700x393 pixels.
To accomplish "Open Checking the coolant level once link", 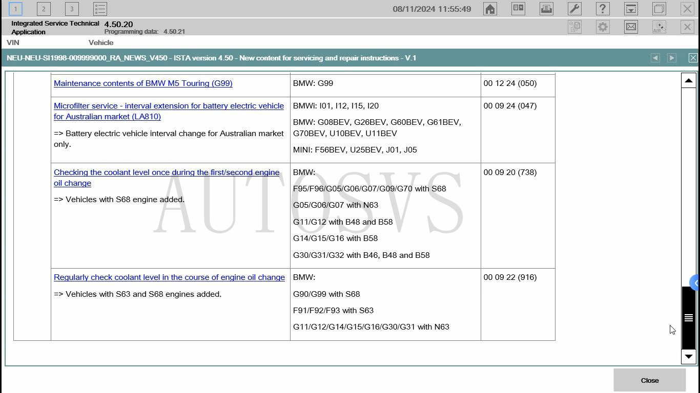I will [x=167, y=178].
